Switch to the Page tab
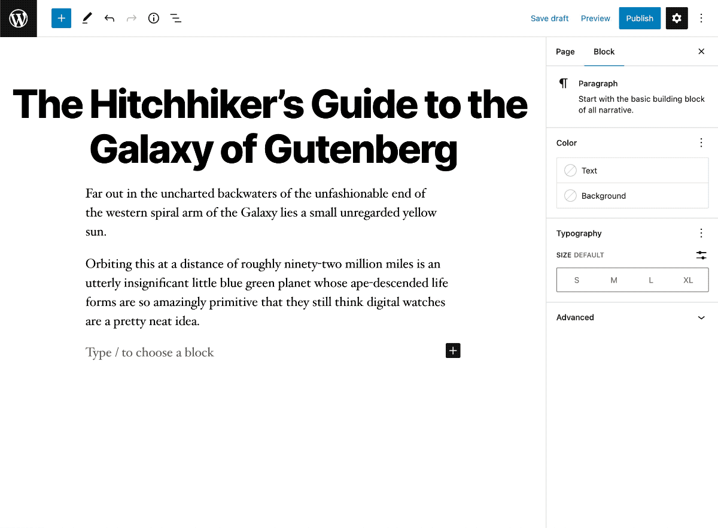Screen dimensions: 718x528 [x=565, y=51]
